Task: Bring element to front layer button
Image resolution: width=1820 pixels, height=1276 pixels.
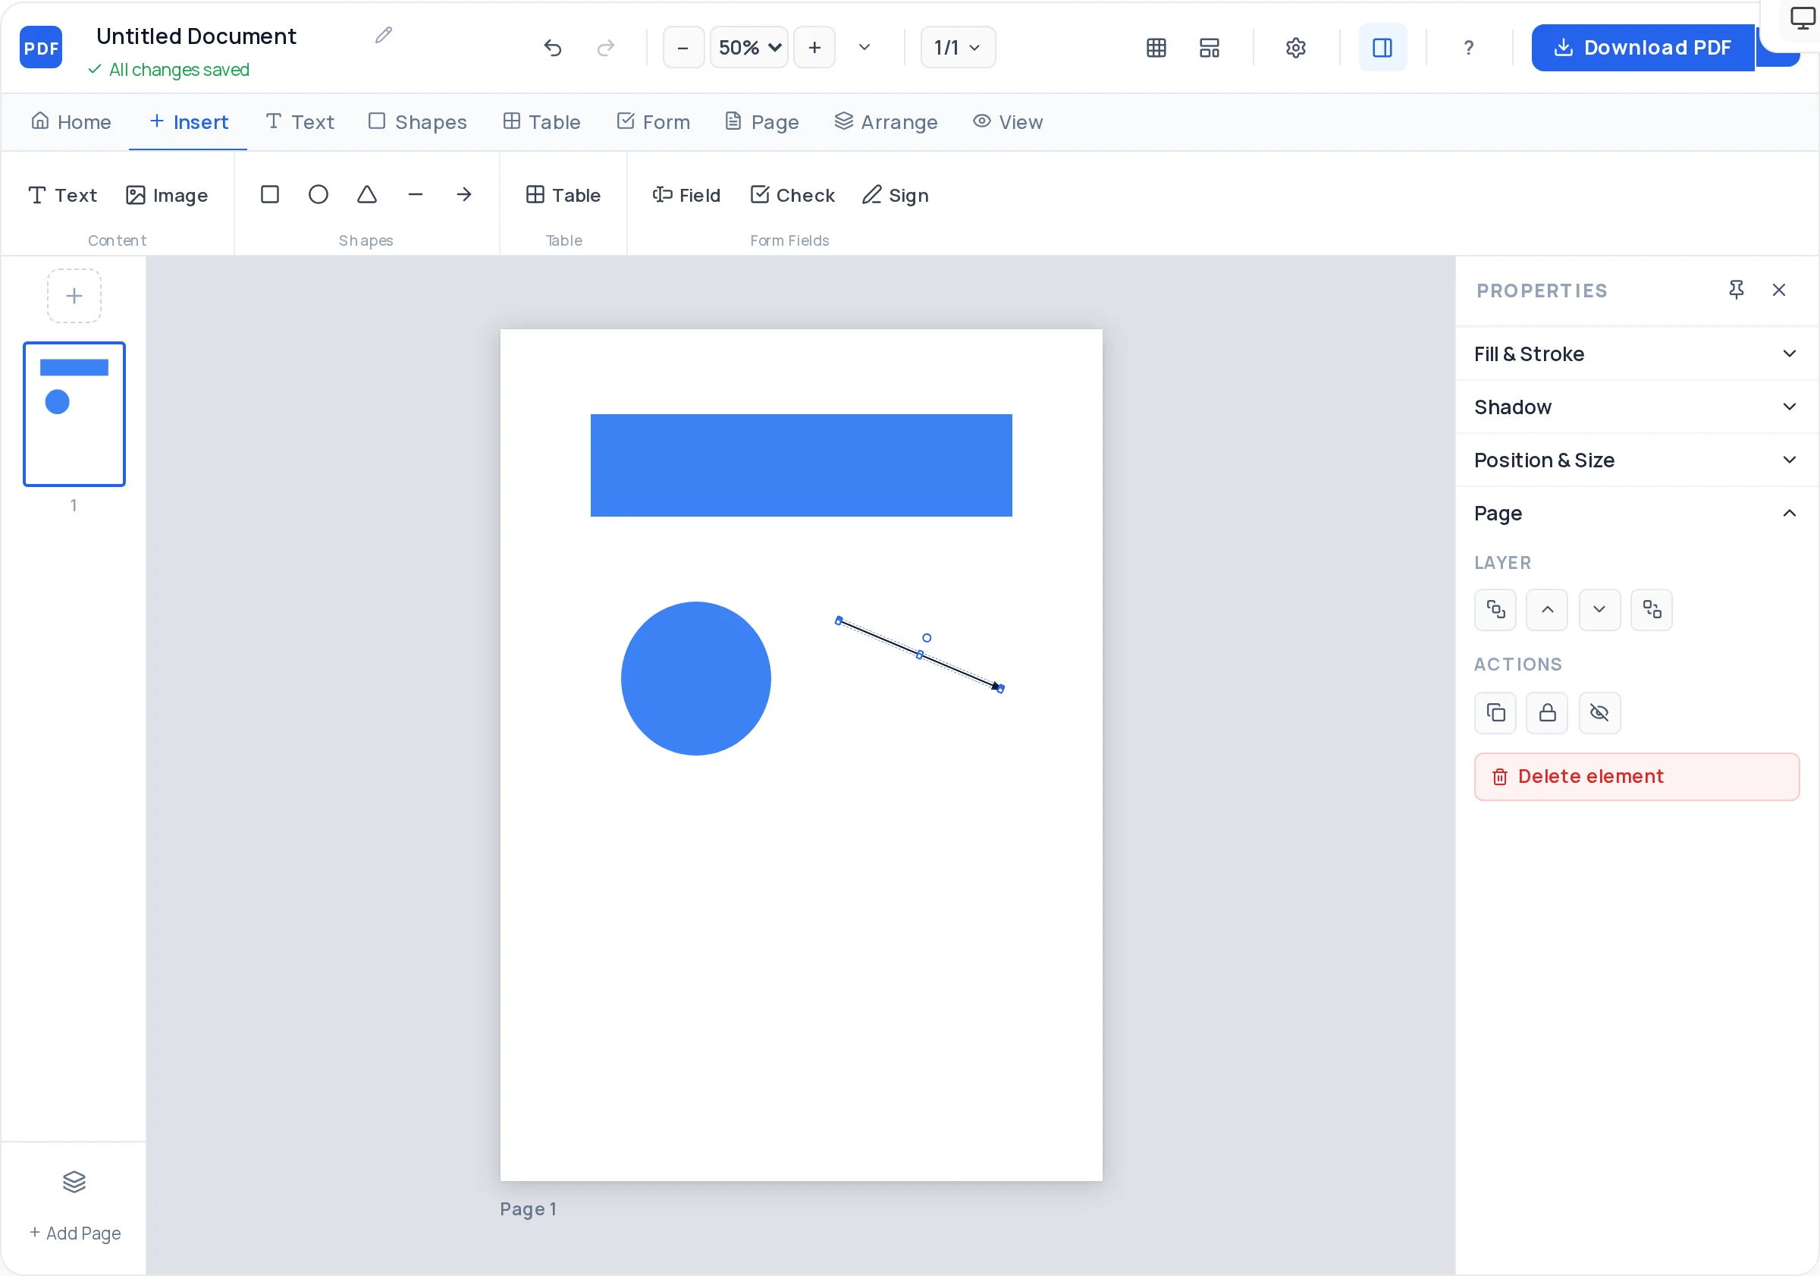Action: (x=1495, y=609)
